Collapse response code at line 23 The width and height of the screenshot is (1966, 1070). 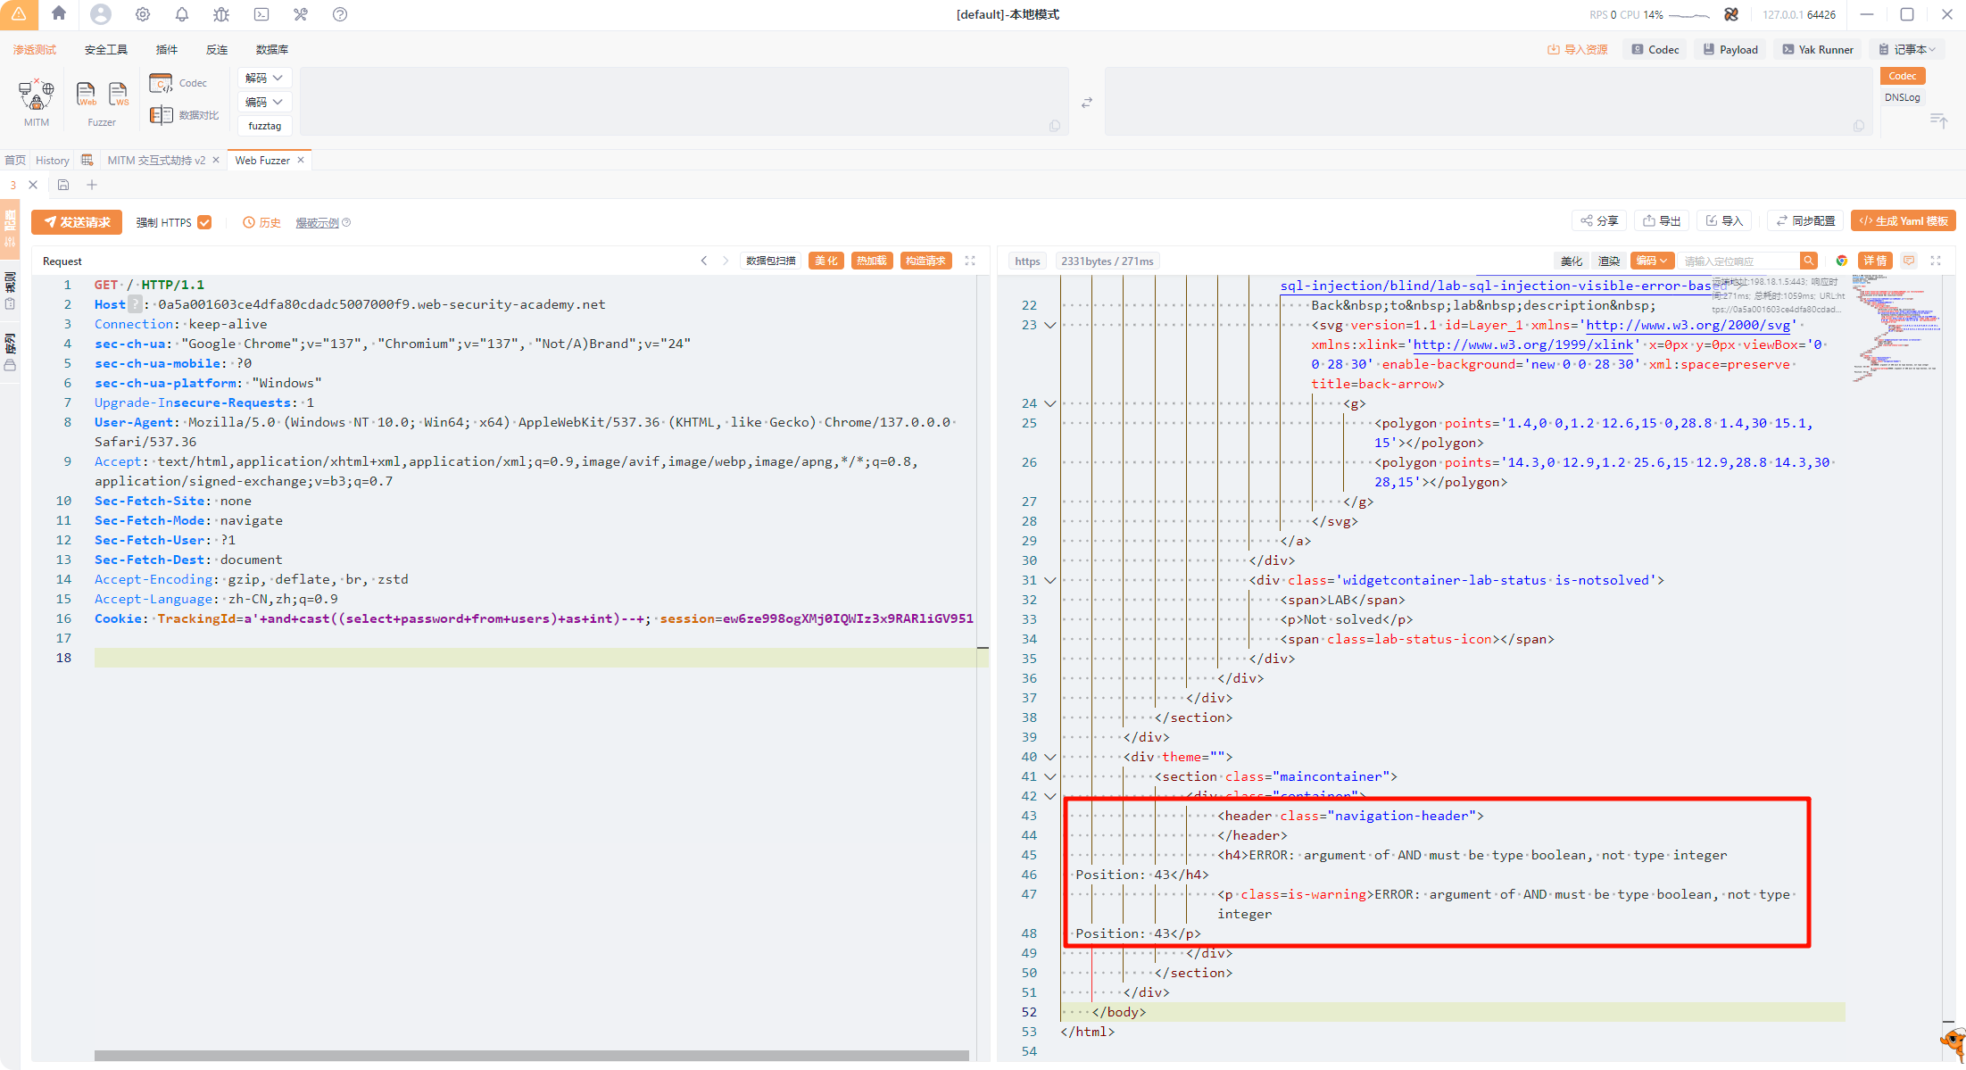tap(1050, 325)
